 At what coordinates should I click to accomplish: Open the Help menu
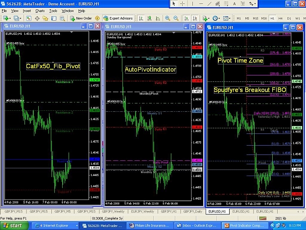[81, 11]
